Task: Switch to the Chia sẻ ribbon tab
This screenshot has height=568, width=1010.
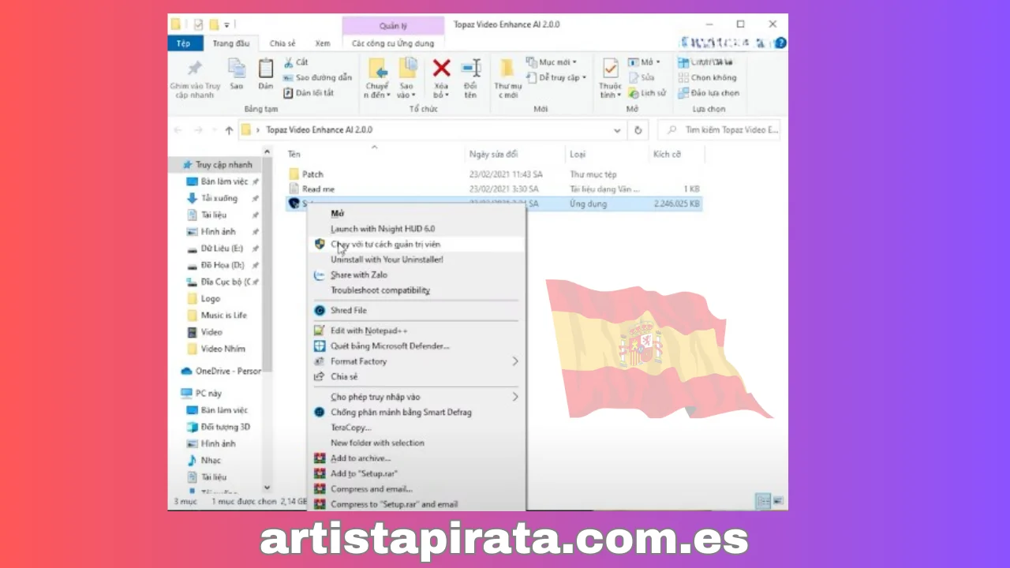Action: point(282,43)
